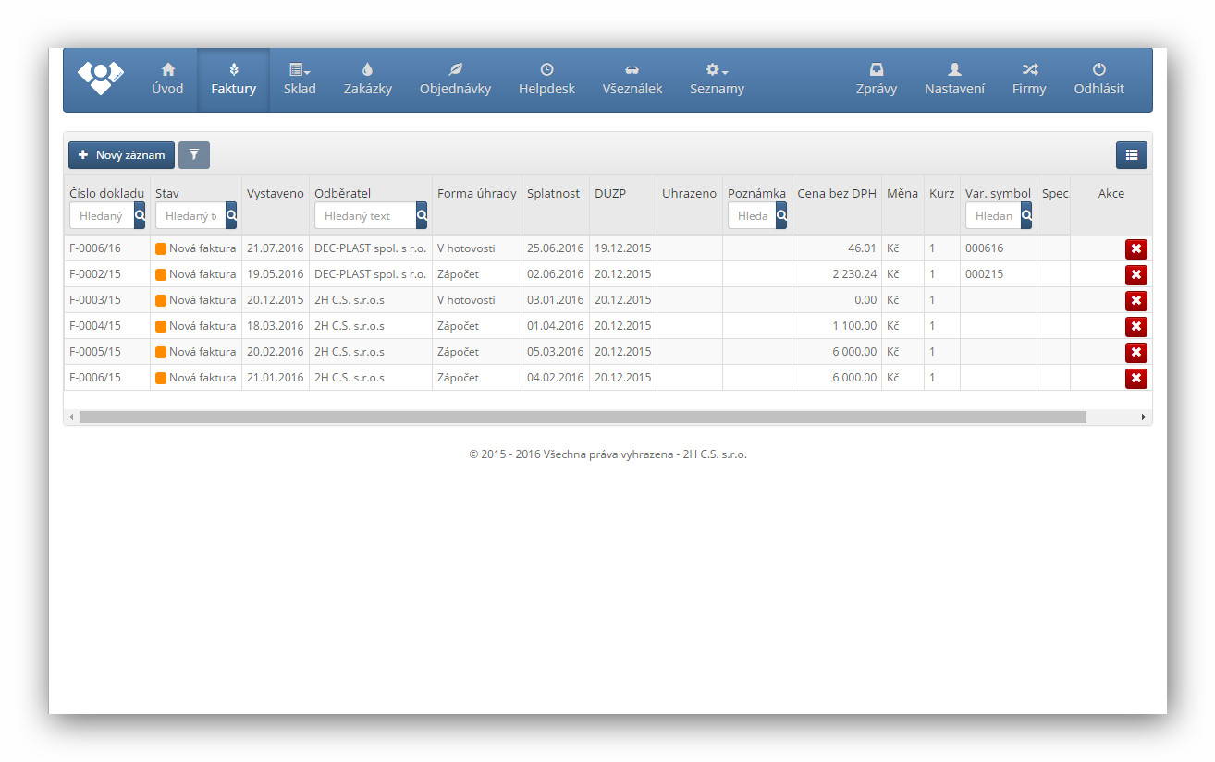Delete invoice F-0006/16 with red X
Screen dimensions: 1215x762
1135,248
